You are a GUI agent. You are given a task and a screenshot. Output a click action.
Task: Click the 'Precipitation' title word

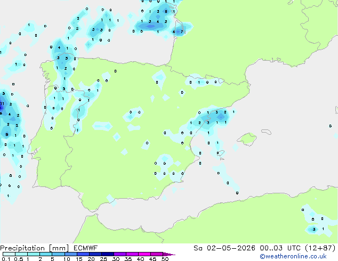click(x=22, y=248)
